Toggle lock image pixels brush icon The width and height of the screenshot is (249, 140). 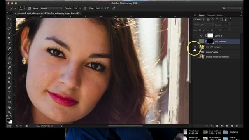coord(204,30)
